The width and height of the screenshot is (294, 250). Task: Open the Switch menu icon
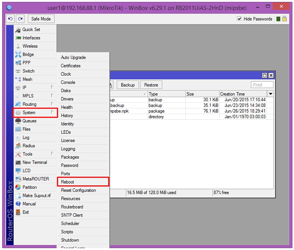(18, 71)
